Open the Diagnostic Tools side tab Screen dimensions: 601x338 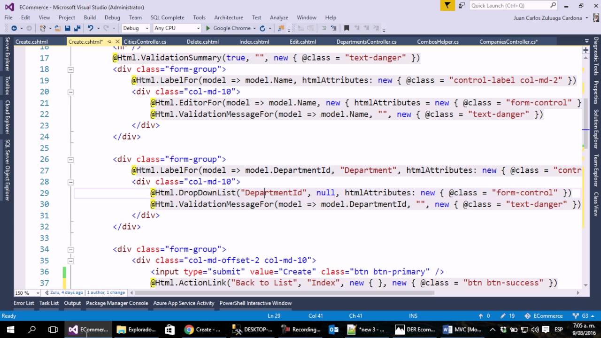596,56
